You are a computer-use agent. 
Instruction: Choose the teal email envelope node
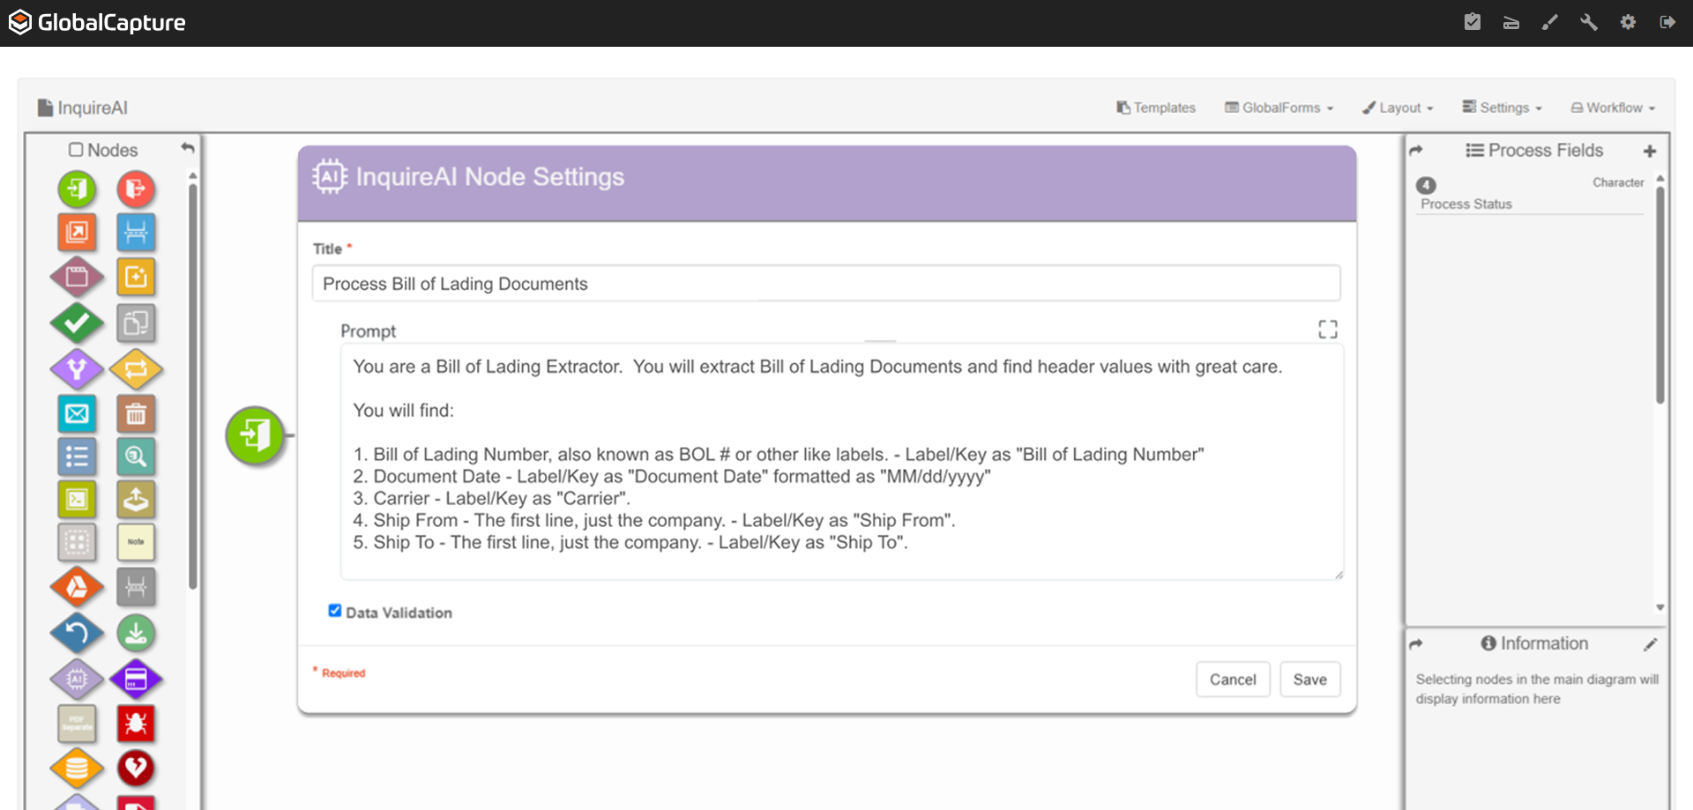[77, 413]
